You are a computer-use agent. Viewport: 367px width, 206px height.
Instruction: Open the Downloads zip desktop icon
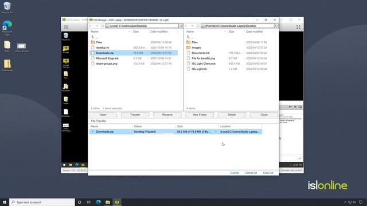point(7,65)
